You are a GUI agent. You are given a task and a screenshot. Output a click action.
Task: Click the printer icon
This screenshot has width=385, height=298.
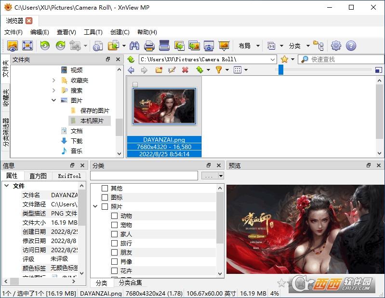(149, 46)
